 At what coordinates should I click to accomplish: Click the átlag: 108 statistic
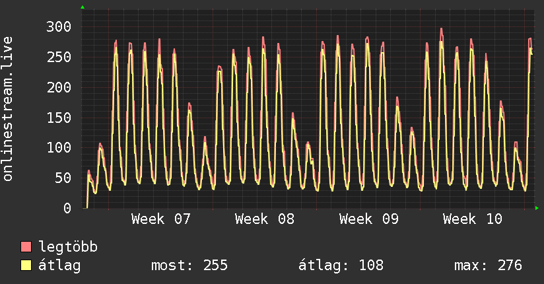(x=341, y=266)
